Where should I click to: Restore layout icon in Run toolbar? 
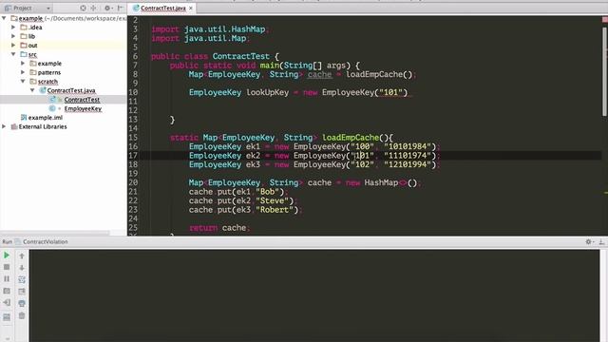(7, 317)
